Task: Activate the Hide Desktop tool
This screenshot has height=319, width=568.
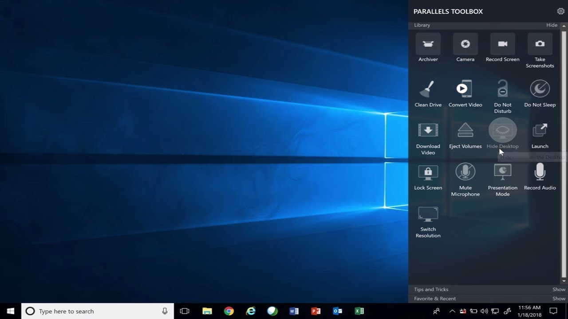Action: [502, 130]
